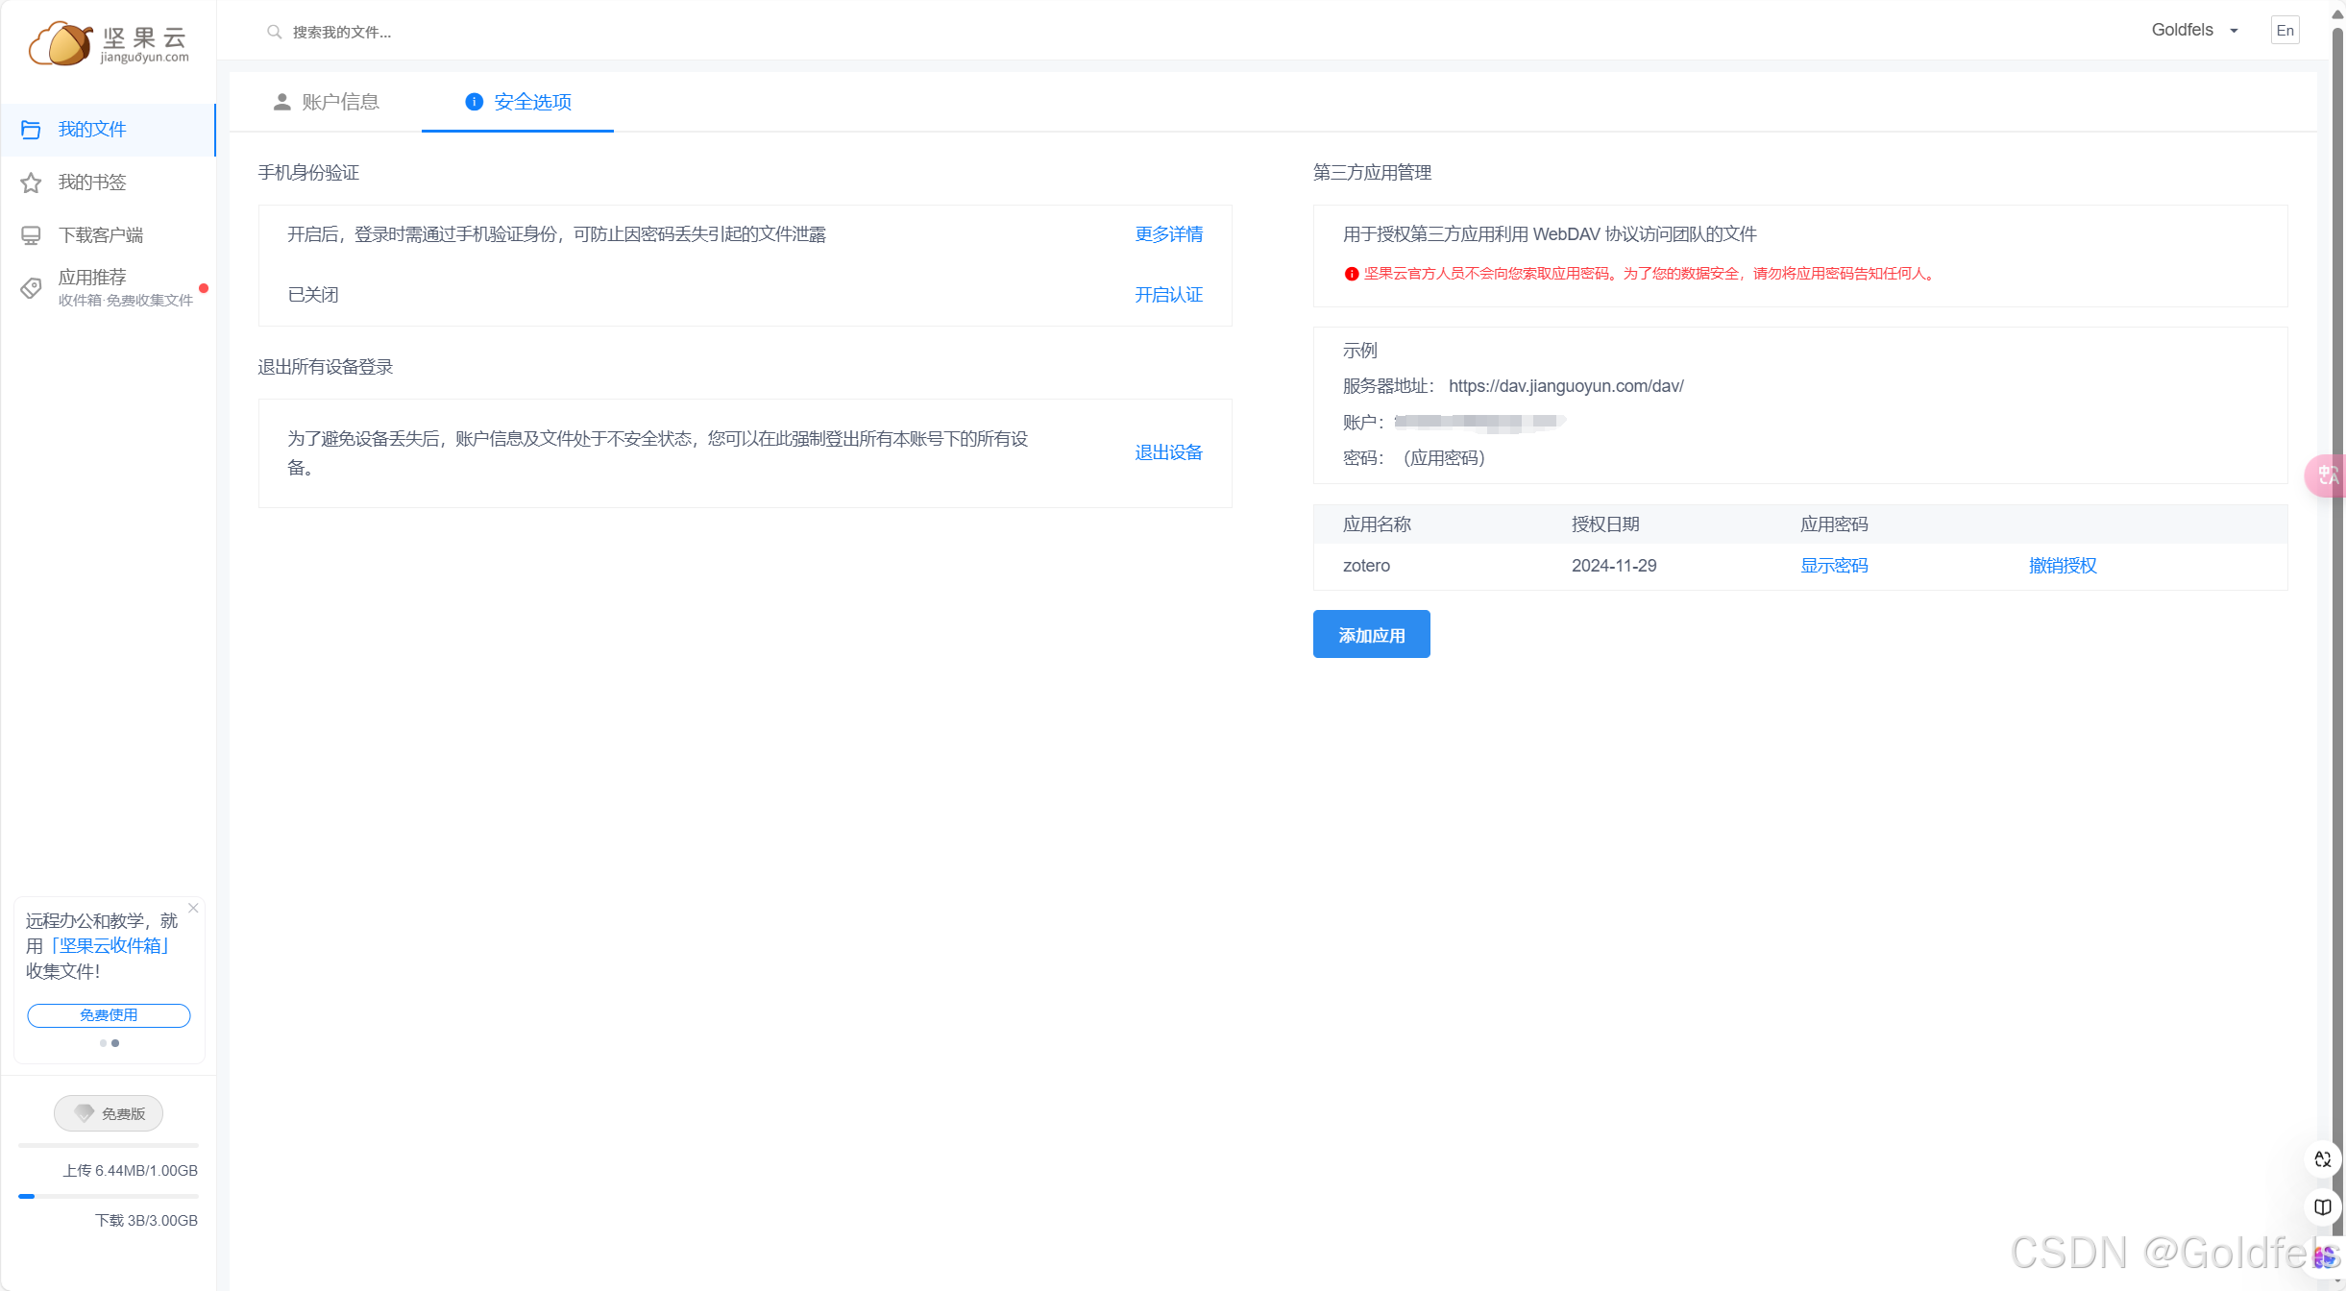Click the book icon at bottom right

(2322, 1206)
